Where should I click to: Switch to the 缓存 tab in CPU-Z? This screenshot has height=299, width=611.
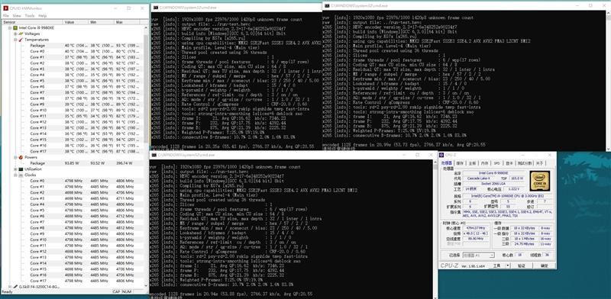point(460,163)
